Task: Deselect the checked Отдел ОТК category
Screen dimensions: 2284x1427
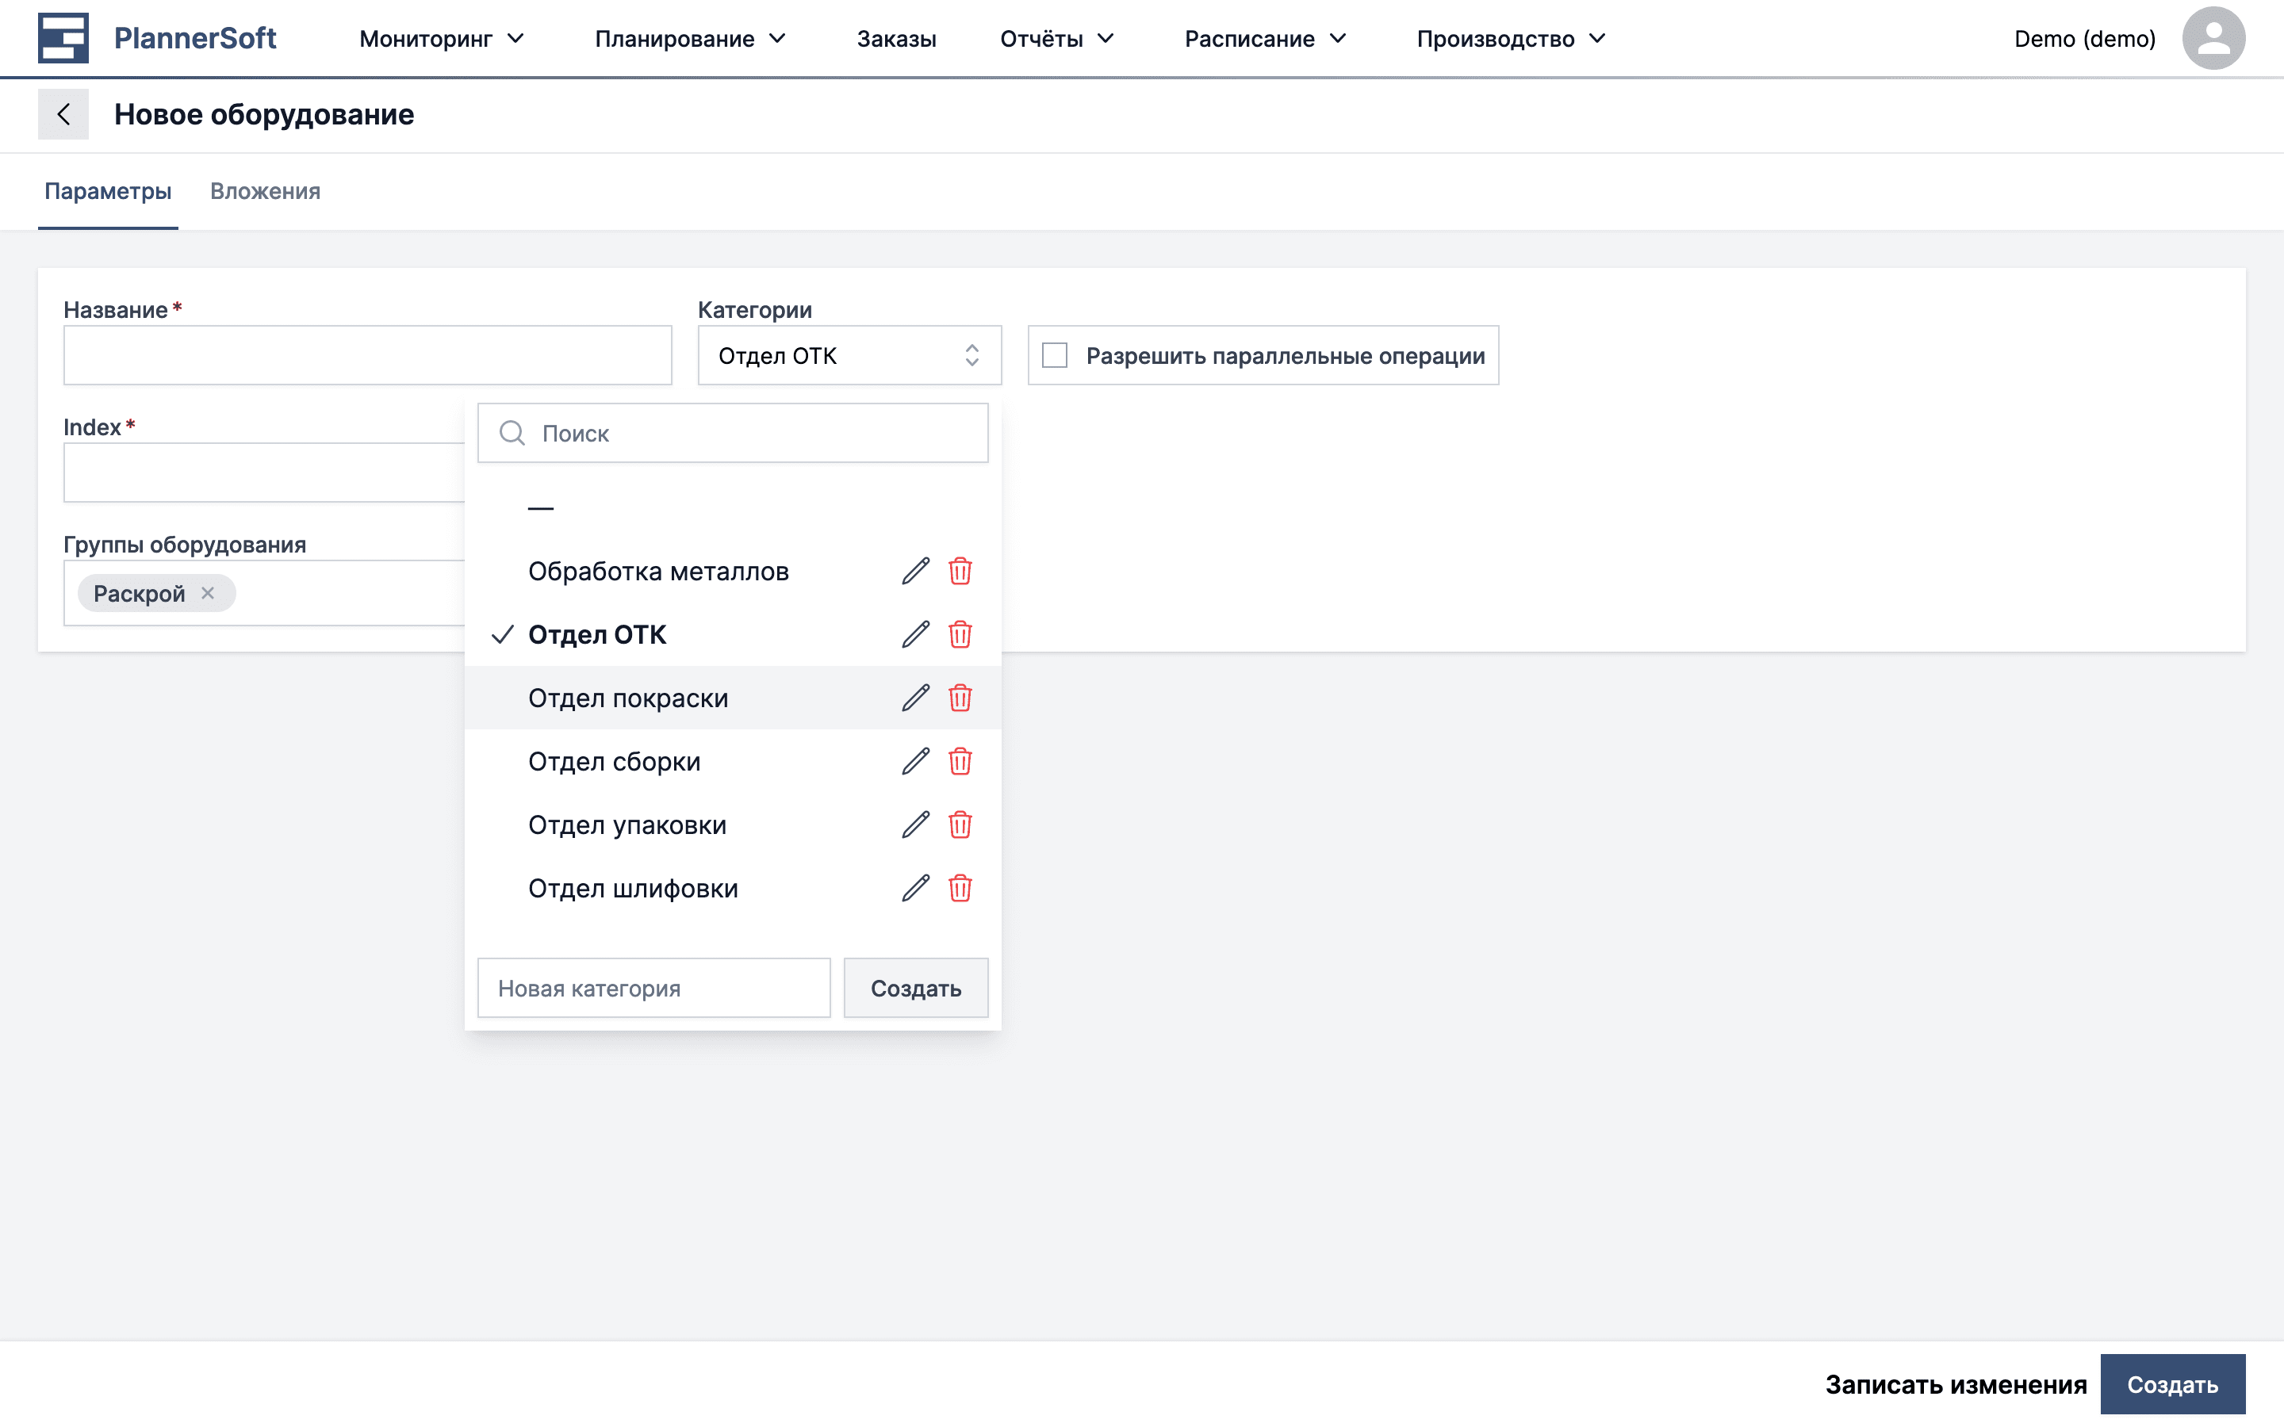Action: (597, 634)
